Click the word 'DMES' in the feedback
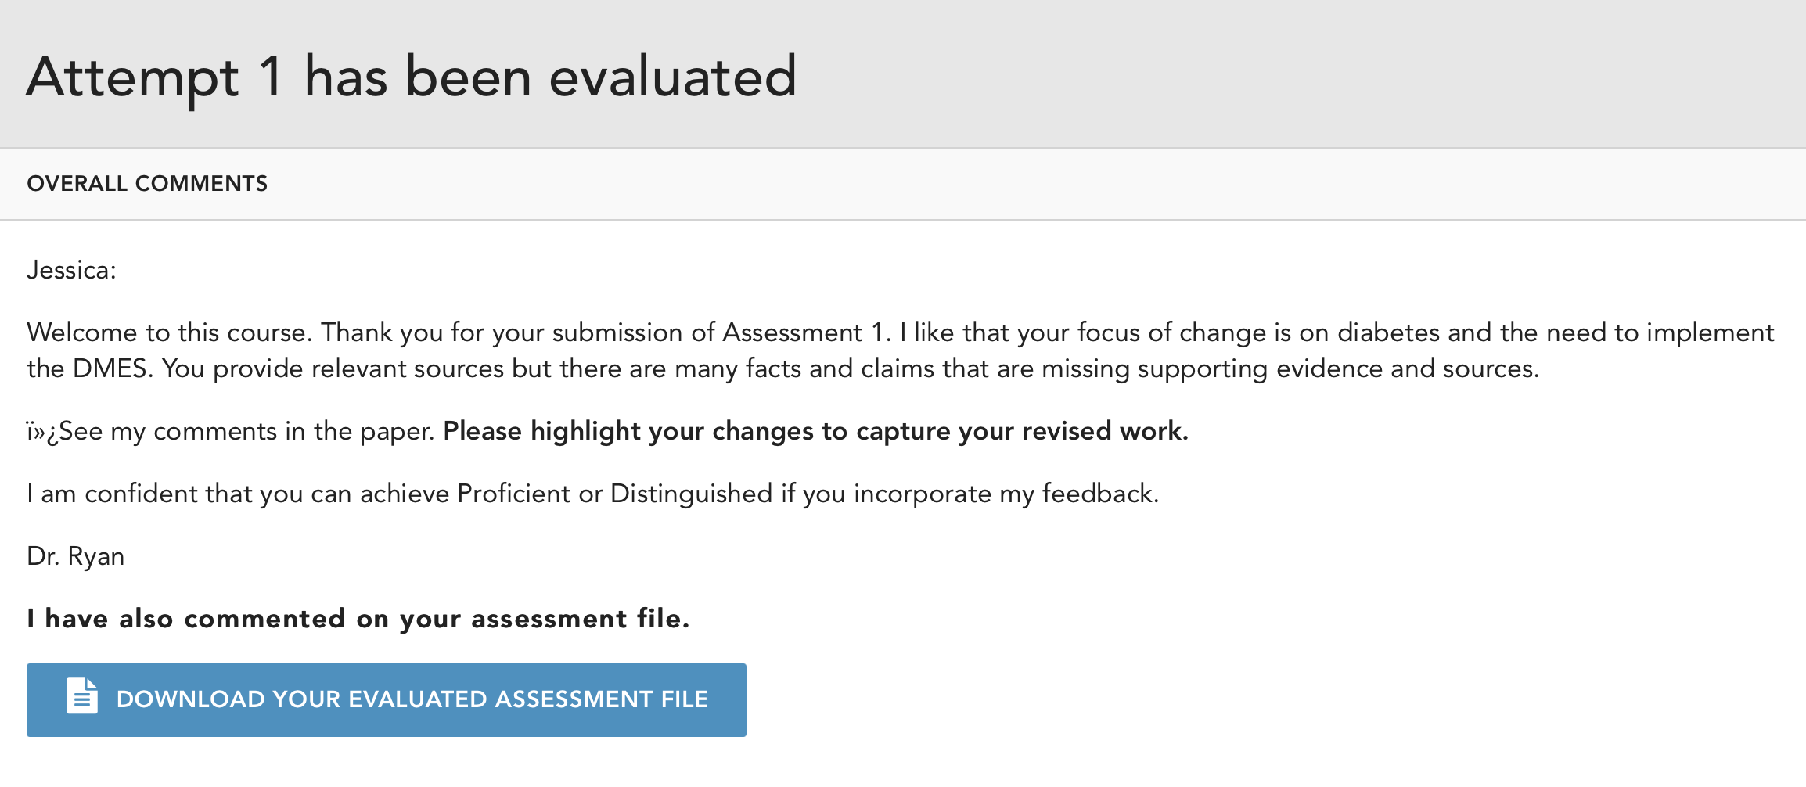 click(111, 368)
